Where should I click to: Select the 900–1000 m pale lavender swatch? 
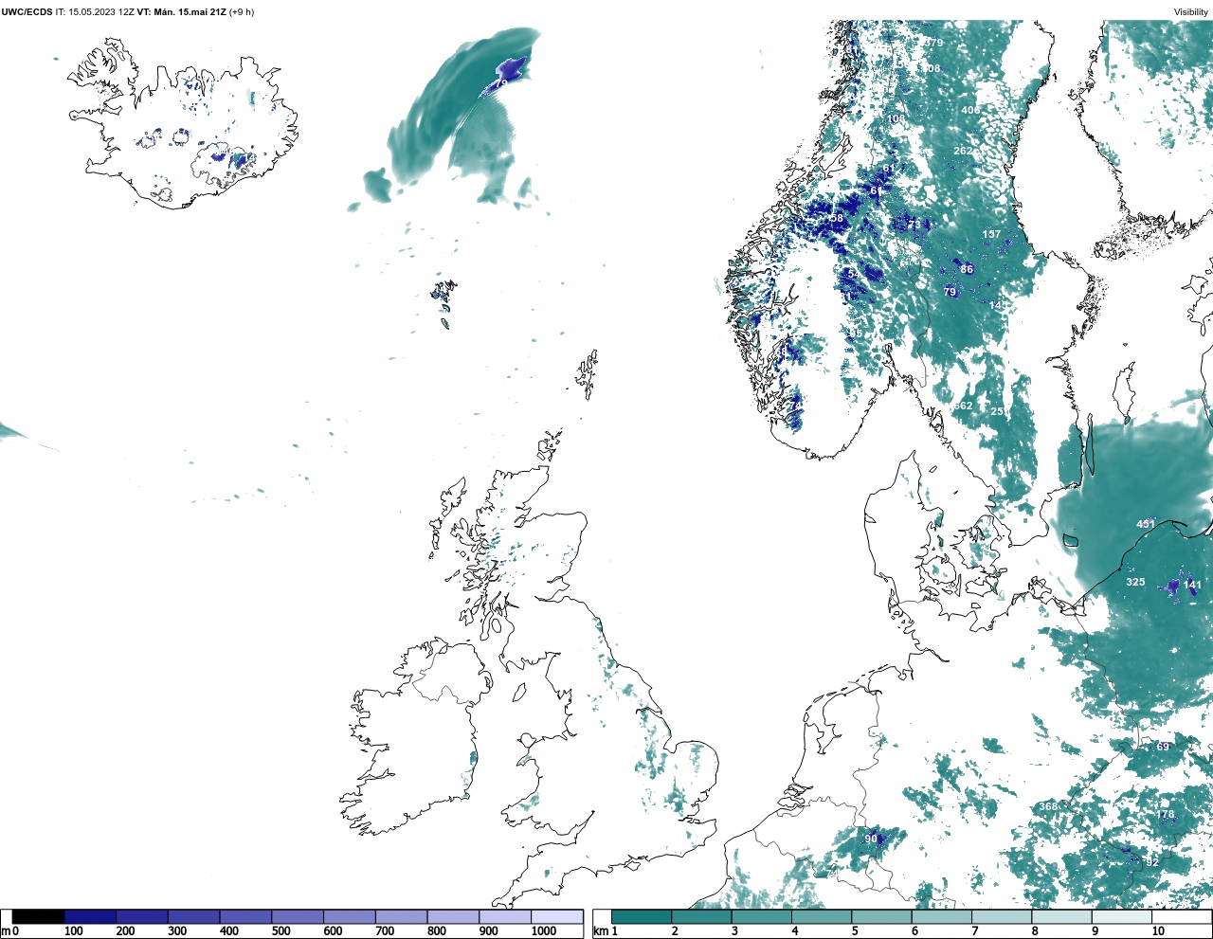504,917
